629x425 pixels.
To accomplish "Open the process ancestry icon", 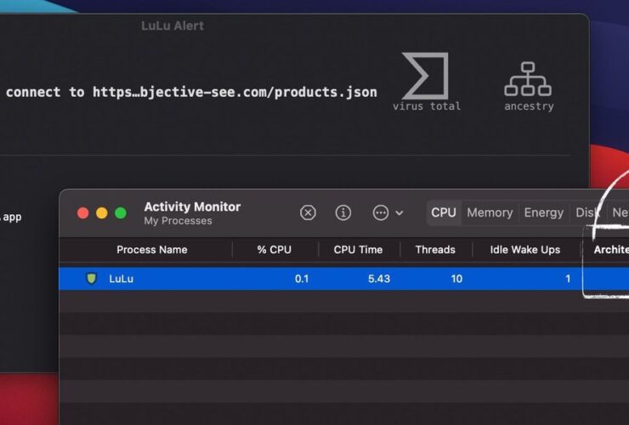I will (528, 79).
